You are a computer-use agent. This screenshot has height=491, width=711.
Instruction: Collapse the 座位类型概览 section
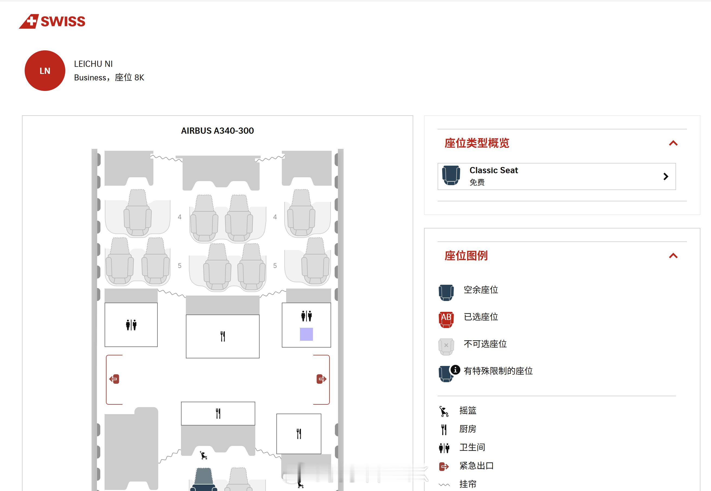(x=673, y=143)
